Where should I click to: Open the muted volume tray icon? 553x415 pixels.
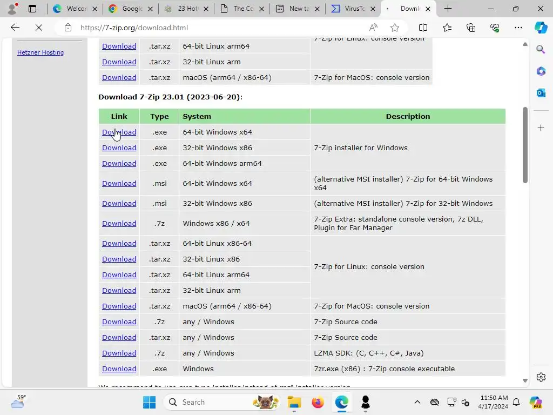point(466,402)
